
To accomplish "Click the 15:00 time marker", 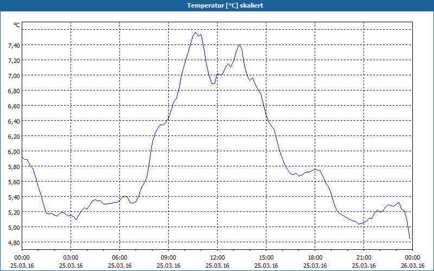I will click(266, 257).
